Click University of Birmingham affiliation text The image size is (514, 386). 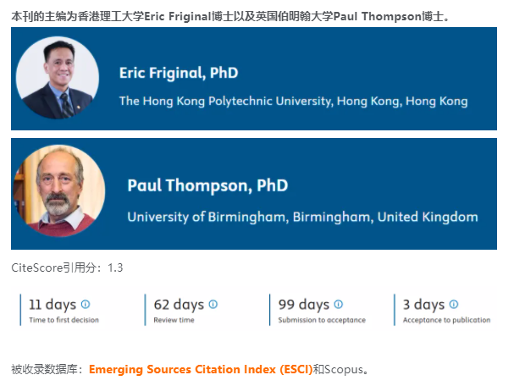click(x=302, y=217)
